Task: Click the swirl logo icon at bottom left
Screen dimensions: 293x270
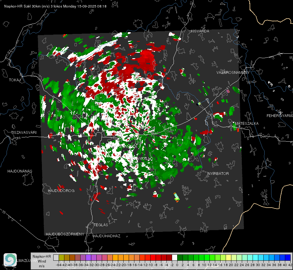Action: [10, 260]
